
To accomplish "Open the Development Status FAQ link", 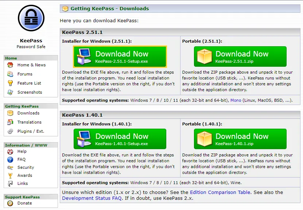I will pos(92,198).
